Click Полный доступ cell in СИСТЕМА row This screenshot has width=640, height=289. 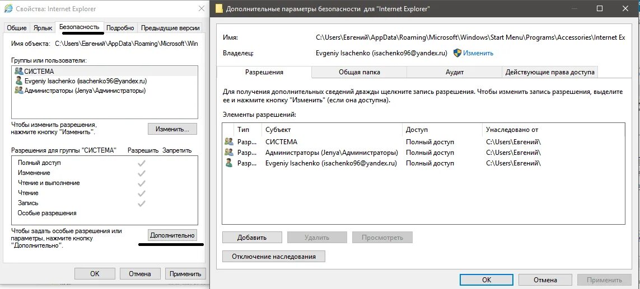429,142
